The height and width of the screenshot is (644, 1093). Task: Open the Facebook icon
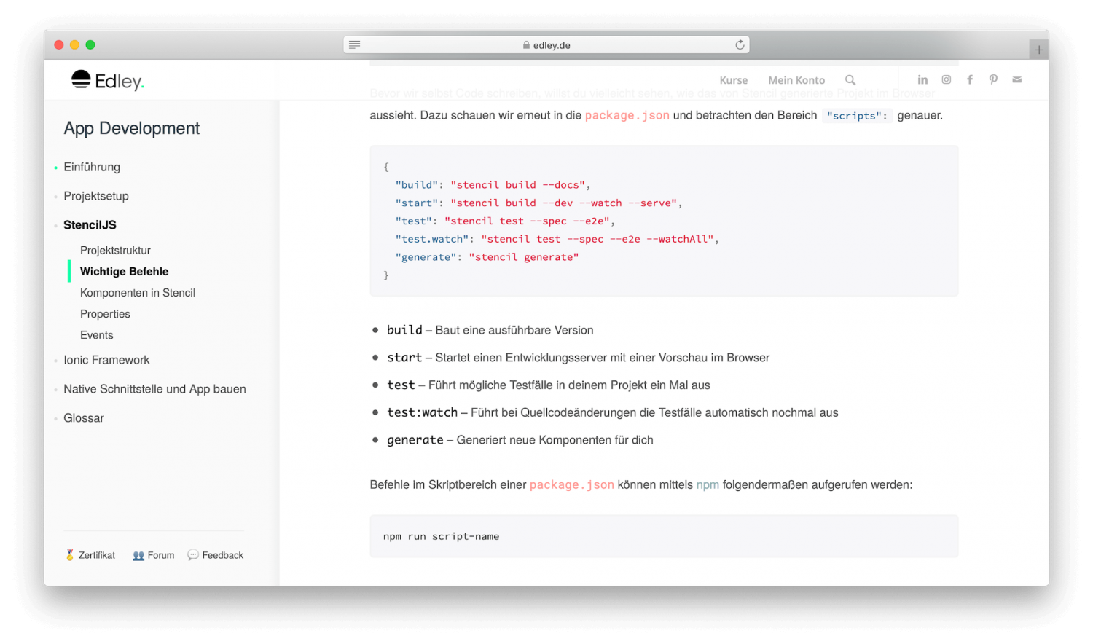point(970,79)
